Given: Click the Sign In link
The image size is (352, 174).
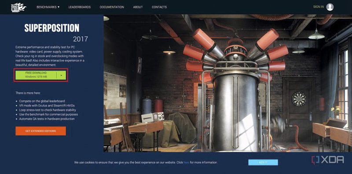Looking at the screenshot, I should coord(318,7).
